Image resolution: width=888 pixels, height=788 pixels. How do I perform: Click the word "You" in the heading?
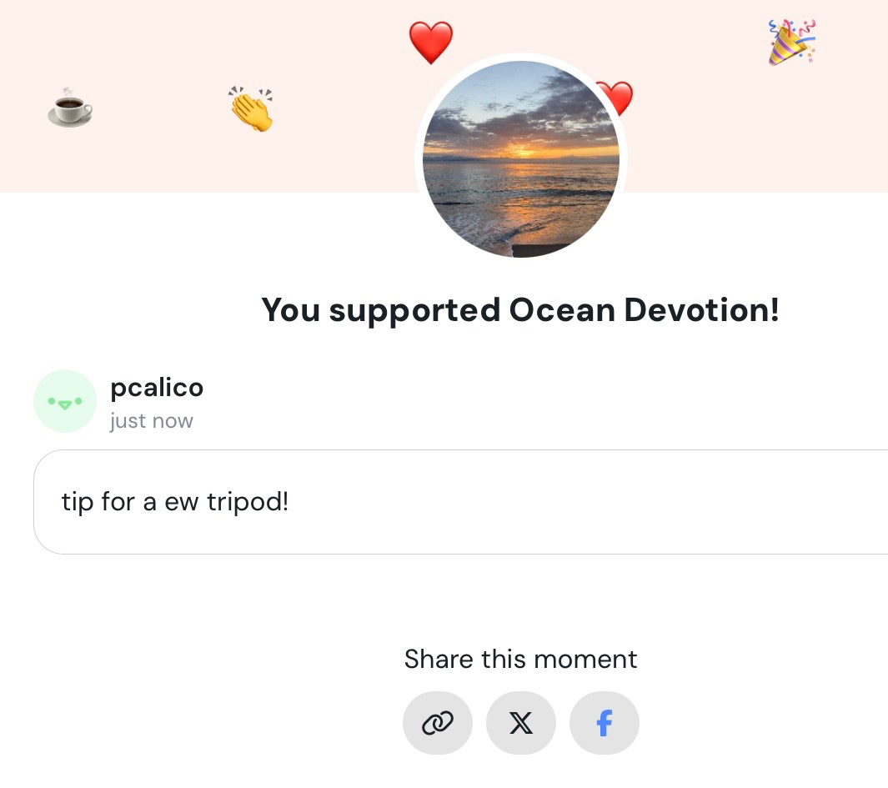(x=291, y=310)
